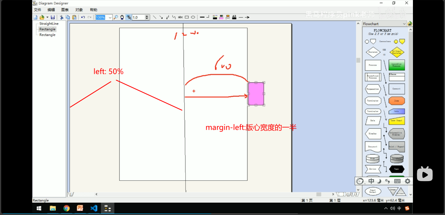Open Visual Studio Code from taskbar
Screen dimensions: 445x215
[x=93, y=208]
